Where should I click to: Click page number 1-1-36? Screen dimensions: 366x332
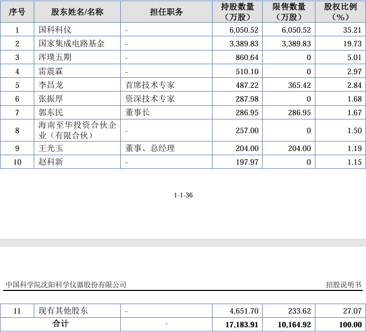183,195
